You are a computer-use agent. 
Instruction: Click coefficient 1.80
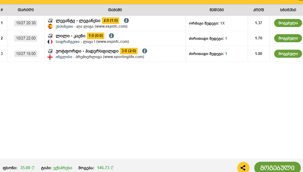(259, 54)
